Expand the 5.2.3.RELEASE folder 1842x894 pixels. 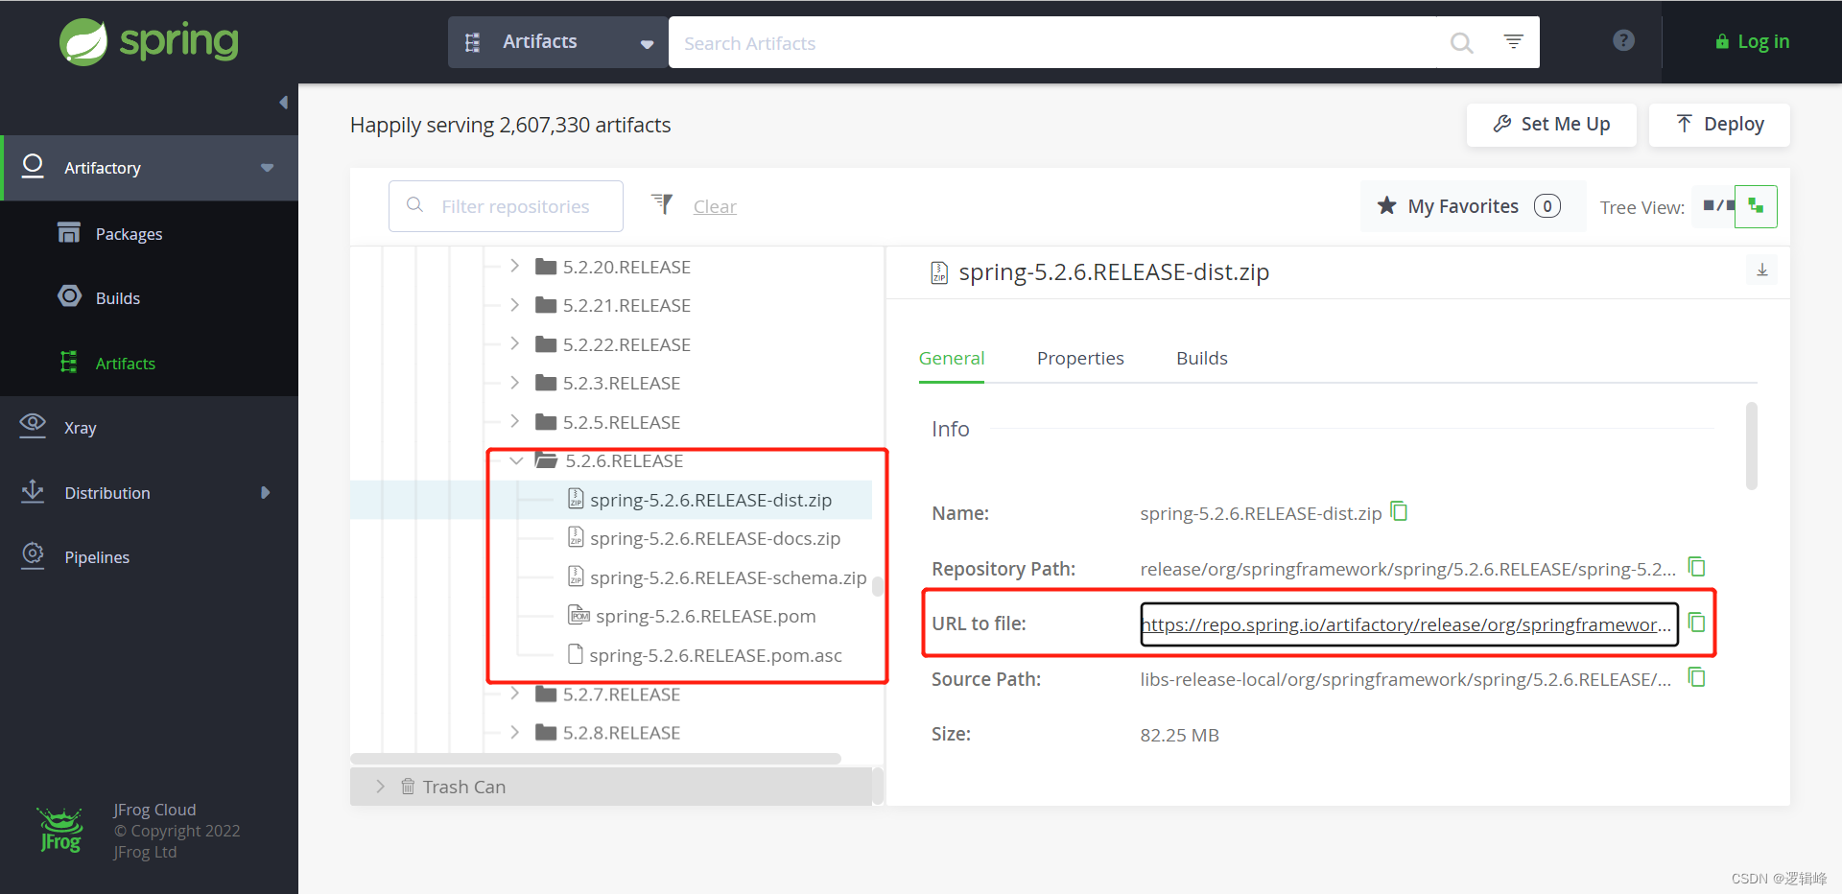pos(515,383)
